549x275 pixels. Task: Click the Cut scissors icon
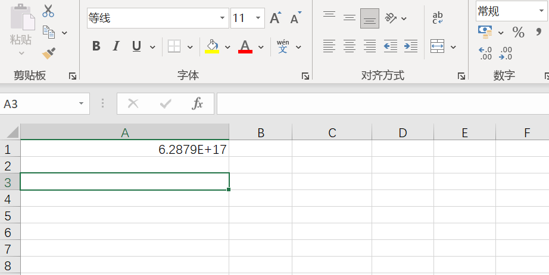pyautogui.click(x=48, y=11)
